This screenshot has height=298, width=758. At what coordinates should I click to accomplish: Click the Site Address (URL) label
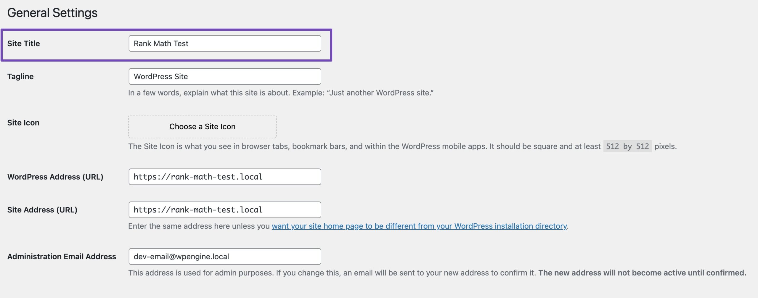click(42, 210)
